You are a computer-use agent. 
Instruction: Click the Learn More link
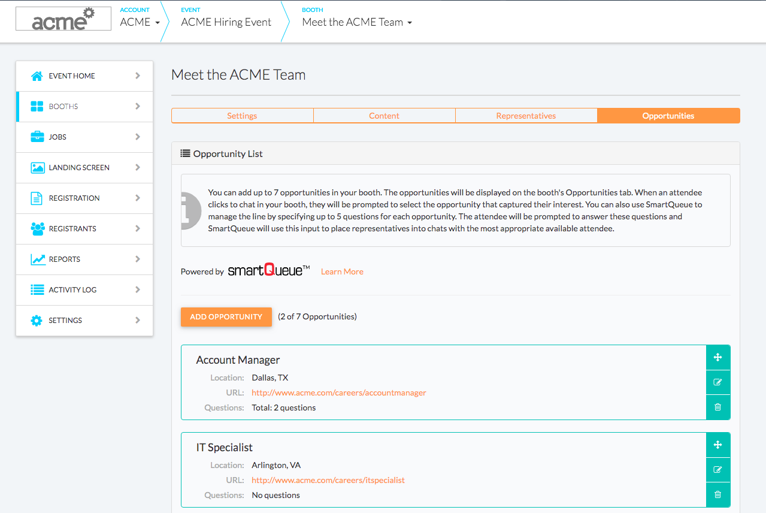(342, 272)
